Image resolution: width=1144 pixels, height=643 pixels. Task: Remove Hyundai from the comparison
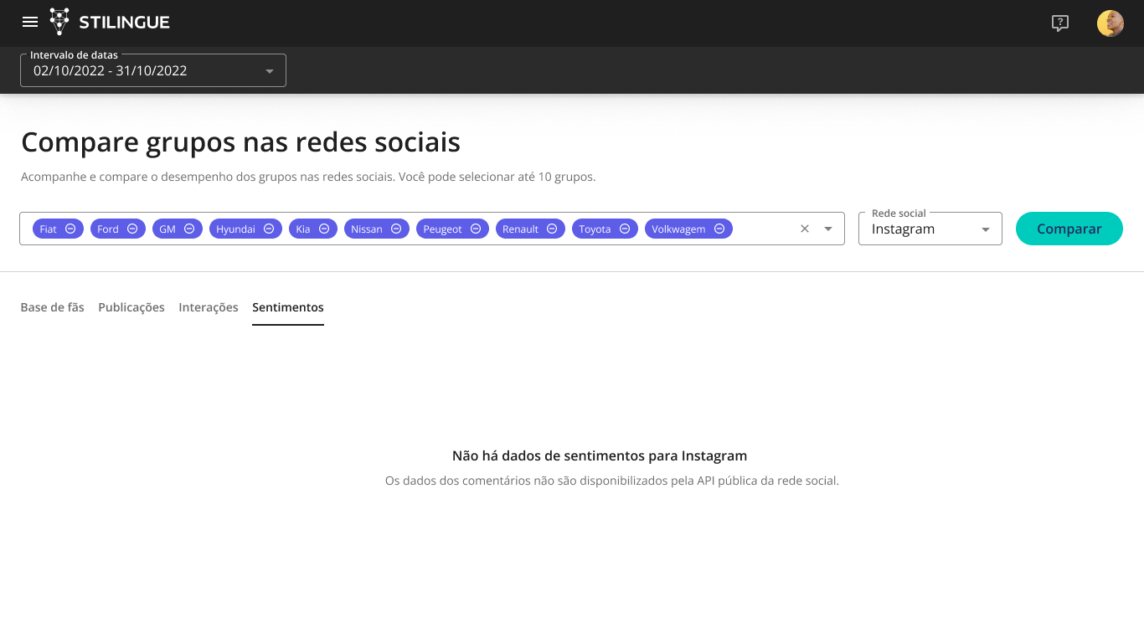269,229
